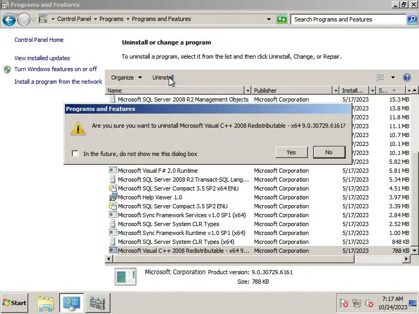Click the change view icon
The image size is (419, 314).
point(380,77)
